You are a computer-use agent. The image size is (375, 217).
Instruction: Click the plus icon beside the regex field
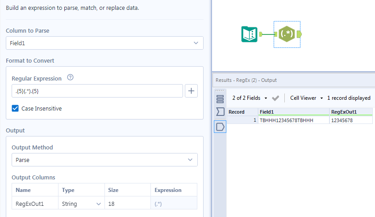(x=191, y=91)
